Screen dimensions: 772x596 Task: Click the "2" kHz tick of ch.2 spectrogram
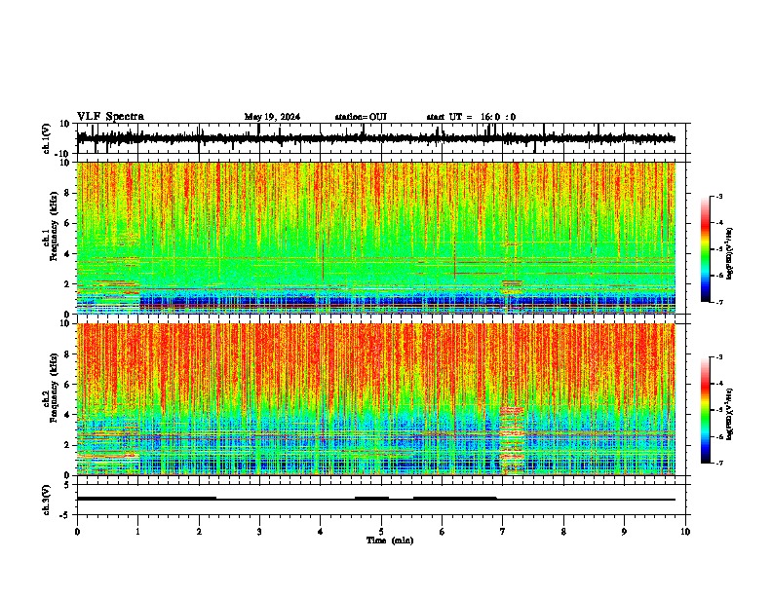click(x=68, y=445)
